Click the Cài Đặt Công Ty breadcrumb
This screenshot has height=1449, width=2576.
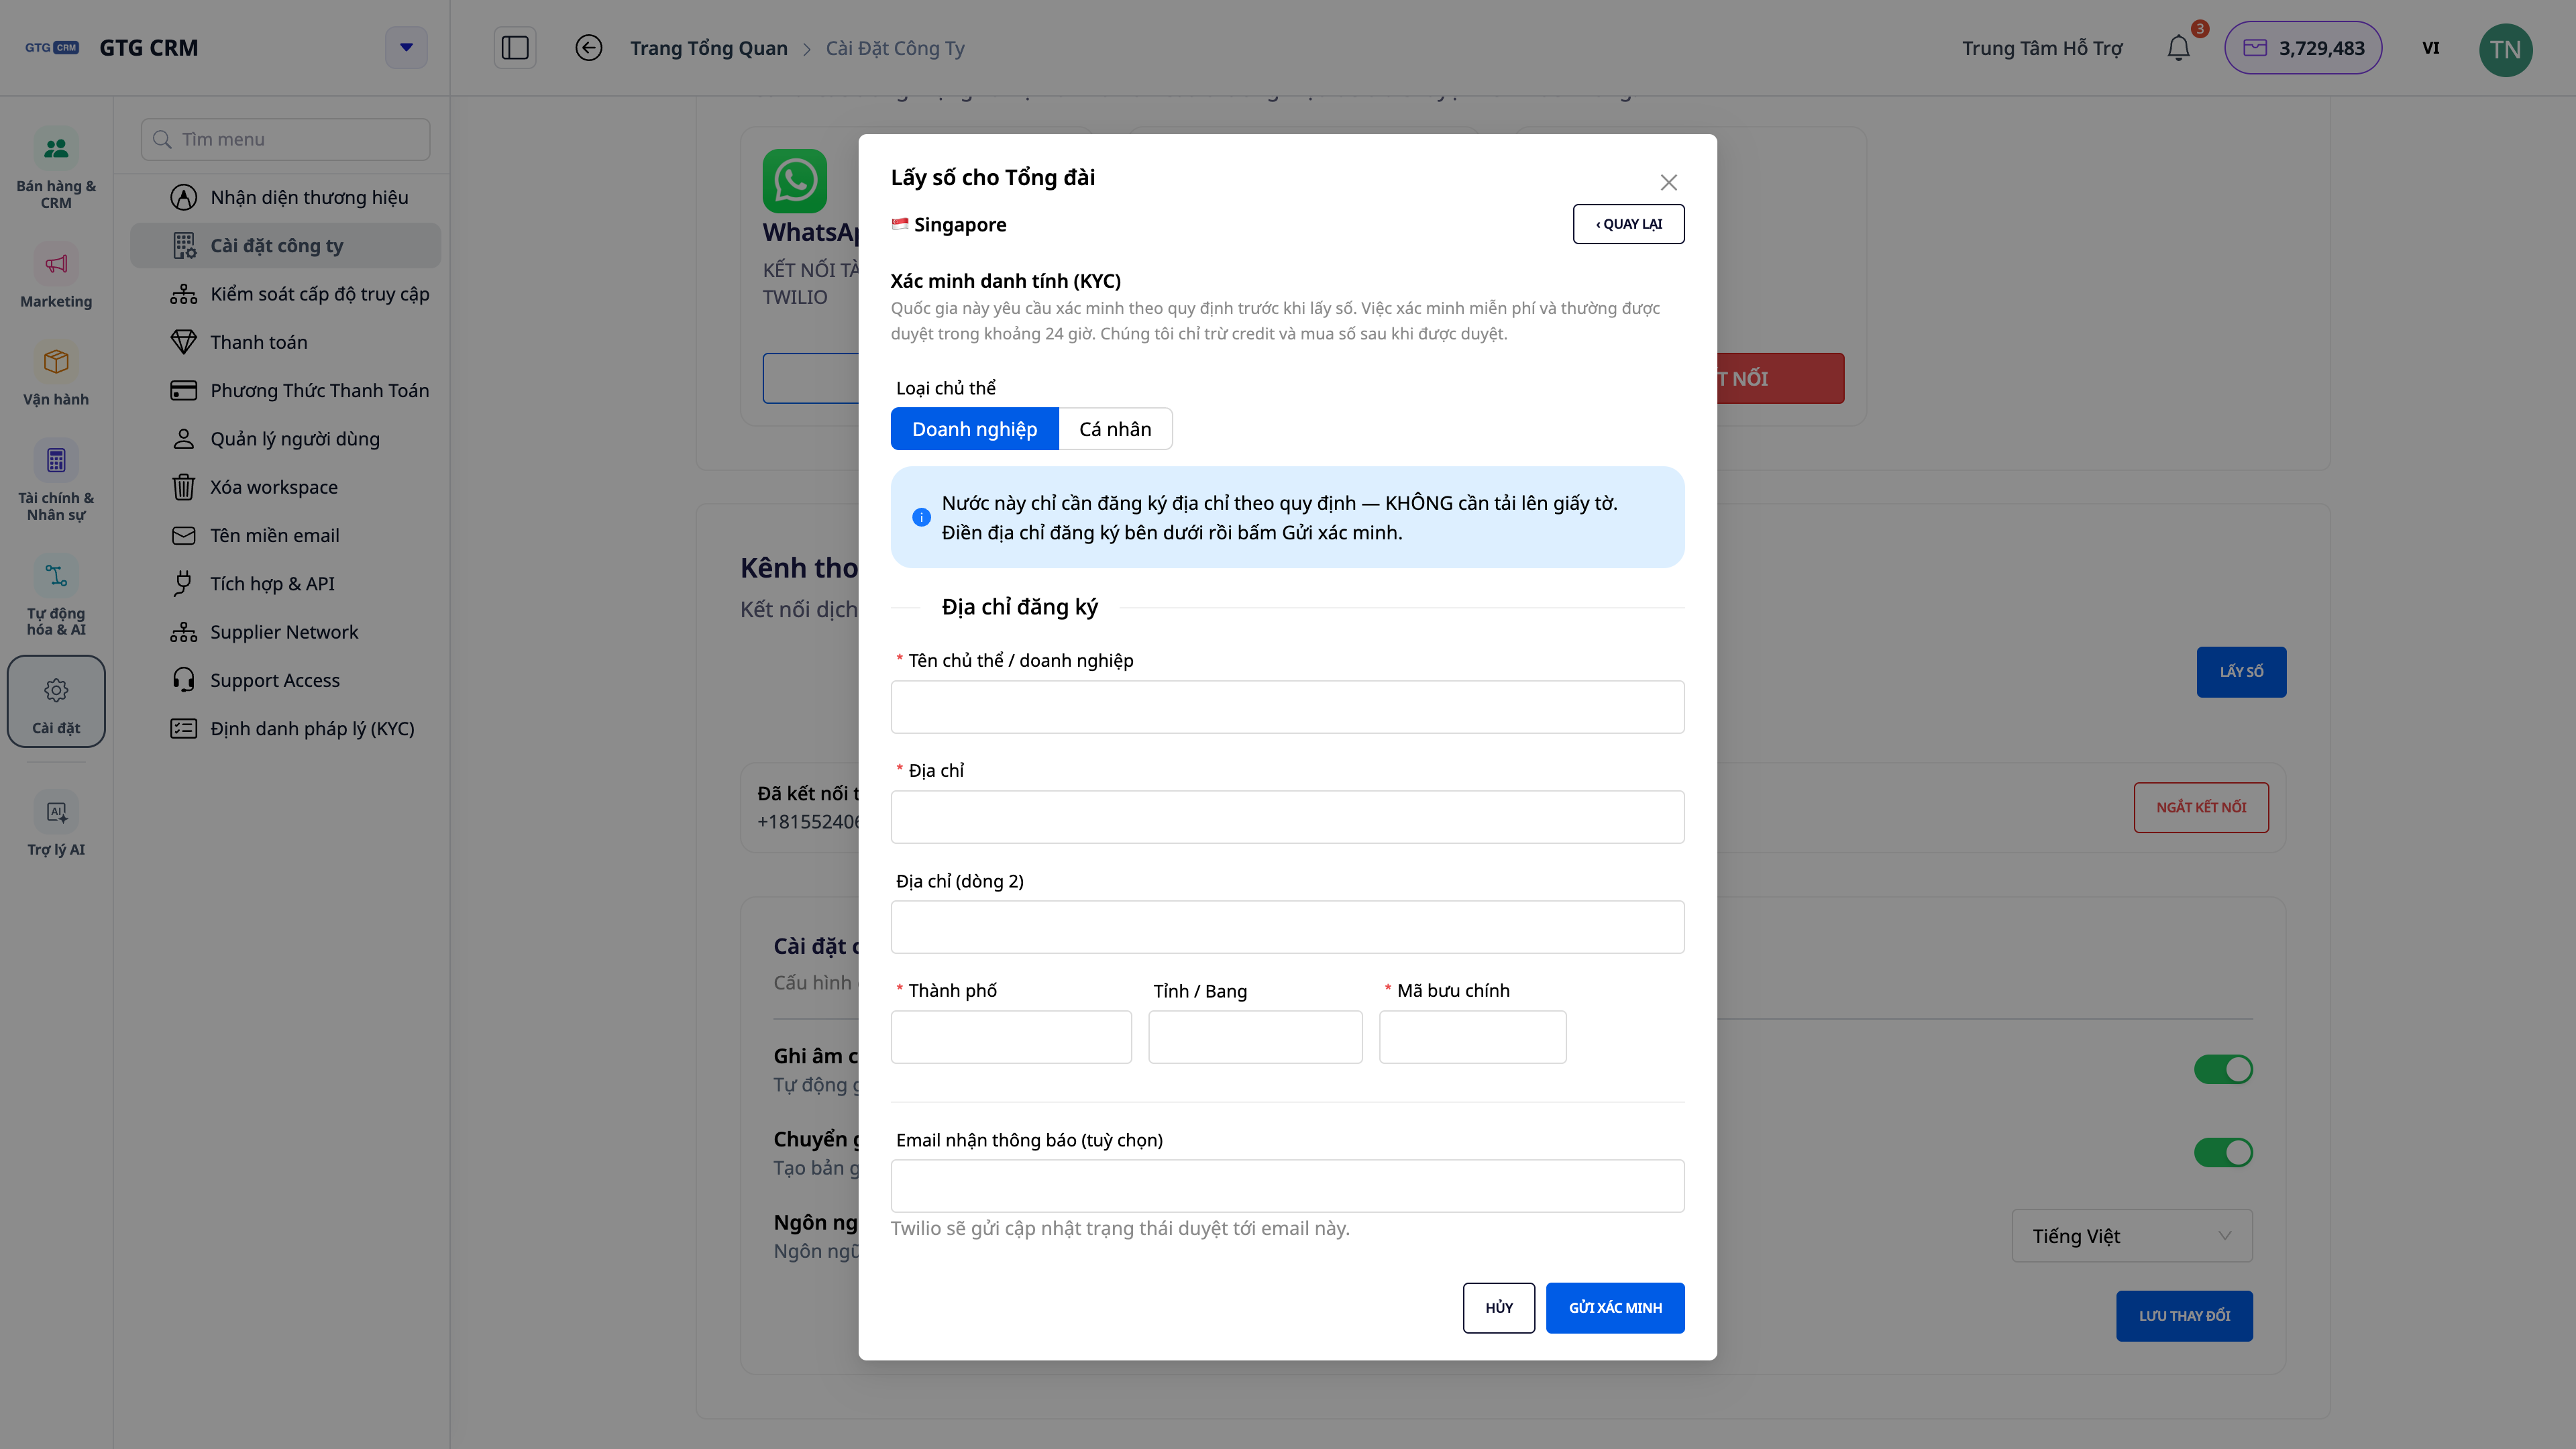point(895,48)
